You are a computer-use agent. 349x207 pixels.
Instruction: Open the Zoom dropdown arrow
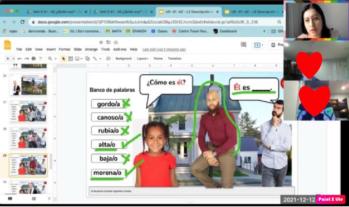[x=55, y=59]
